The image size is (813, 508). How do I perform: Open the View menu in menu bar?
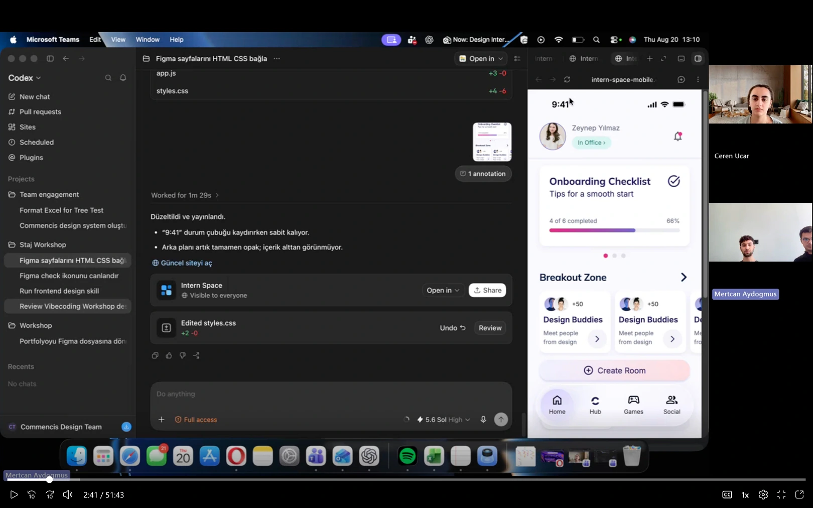[x=118, y=40]
